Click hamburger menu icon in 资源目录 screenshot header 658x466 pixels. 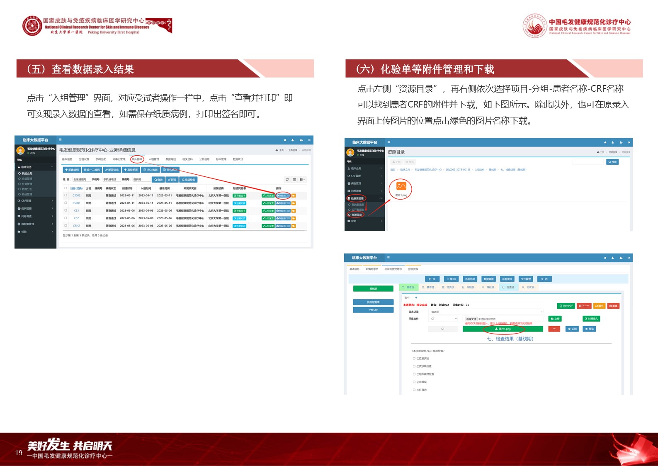[388, 142]
